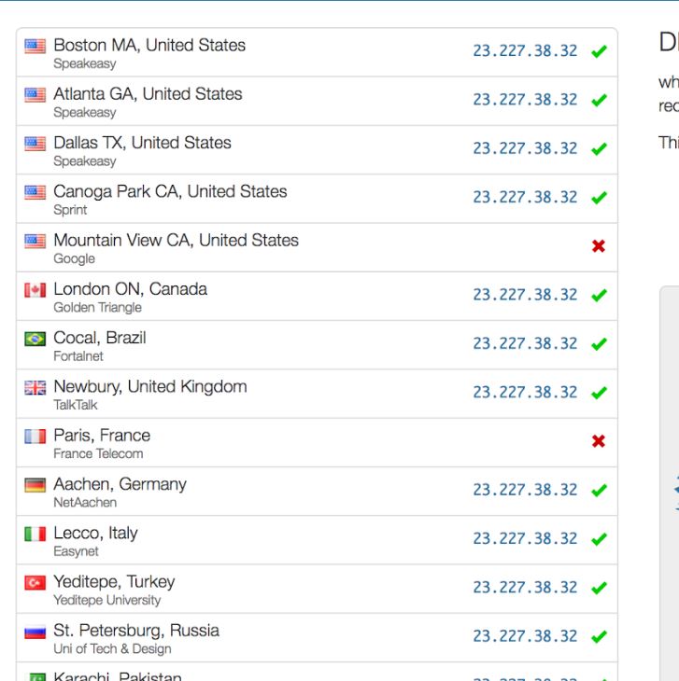The image size is (679, 681).
Task: Open the IP address for Dallas TX
Action: (x=525, y=148)
